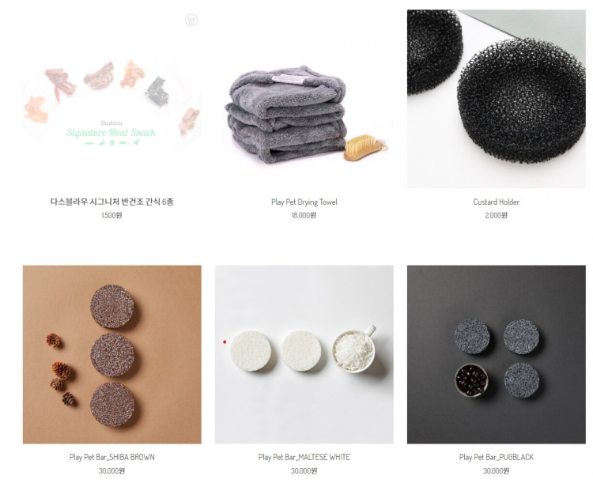Click the cup of white flakes in image

click(x=353, y=349)
